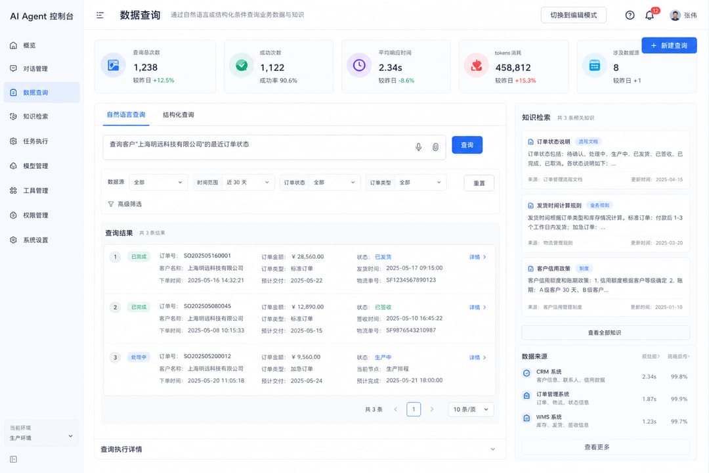Click tracking number SF9876543210987
Screen dimensions: 709x473
pos(411,330)
